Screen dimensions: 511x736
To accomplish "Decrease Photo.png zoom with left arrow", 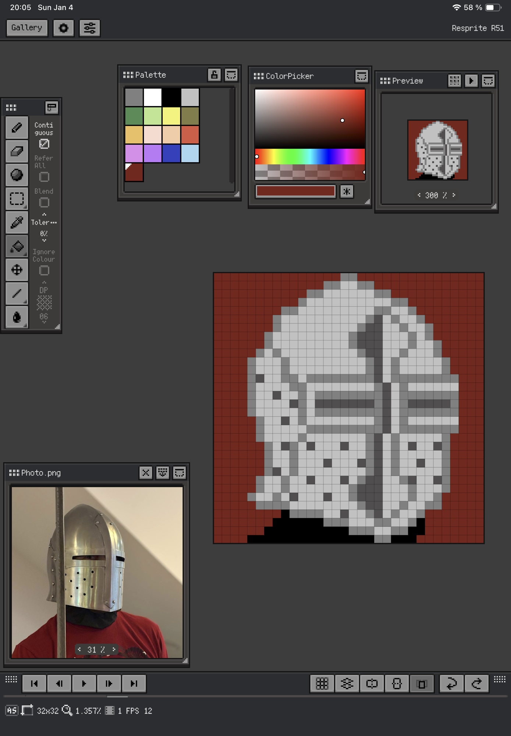I will (x=79, y=649).
